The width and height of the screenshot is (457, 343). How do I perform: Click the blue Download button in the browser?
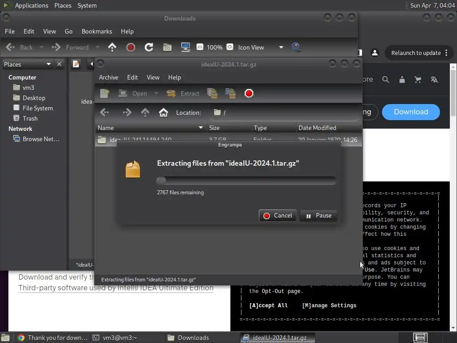(x=411, y=112)
